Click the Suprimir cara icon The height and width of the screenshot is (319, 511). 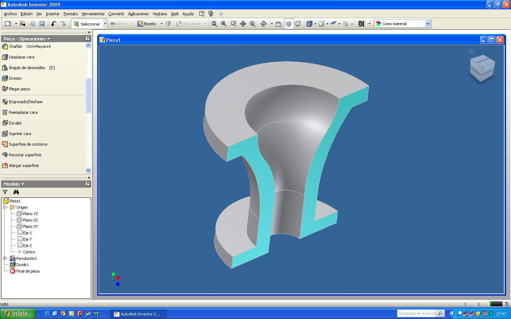point(5,134)
